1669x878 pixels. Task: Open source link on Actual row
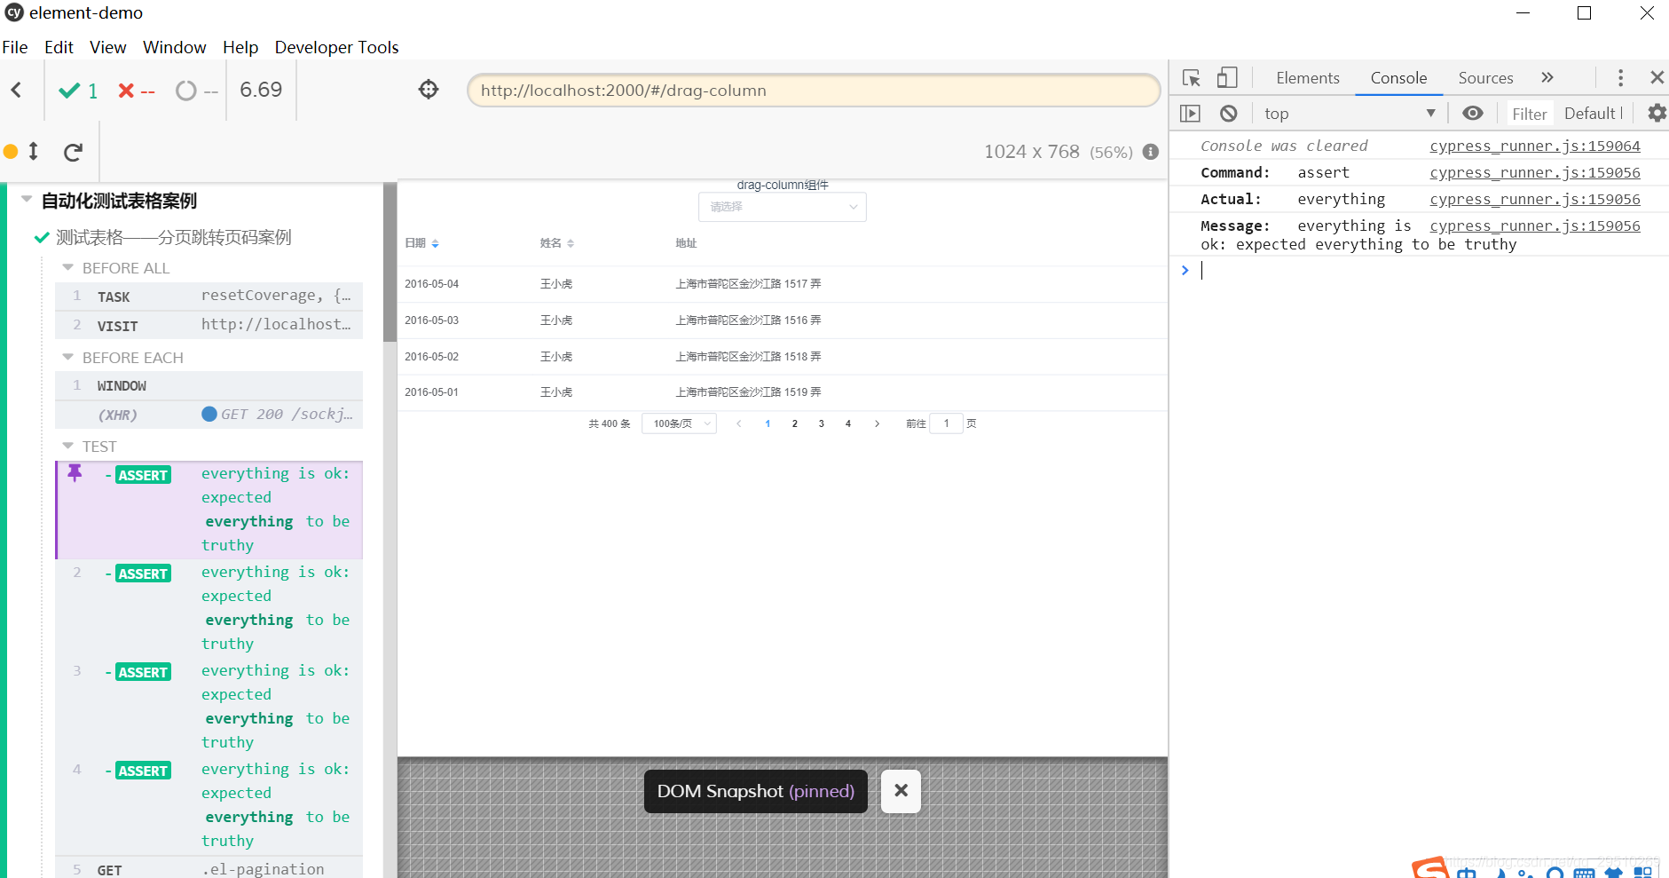(x=1534, y=199)
